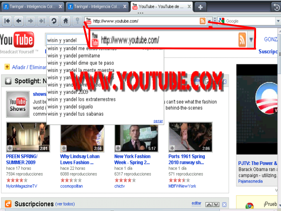Reload the page with the refresh button
281x211 pixels.
point(54,21)
